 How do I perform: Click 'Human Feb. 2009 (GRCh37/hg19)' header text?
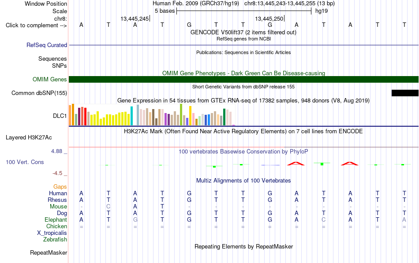pyautogui.click(x=196, y=4)
